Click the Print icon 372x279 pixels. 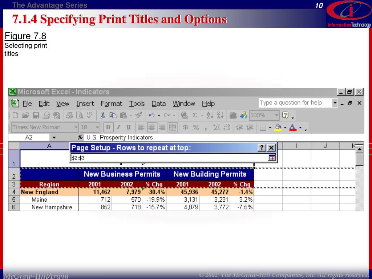click(69, 116)
